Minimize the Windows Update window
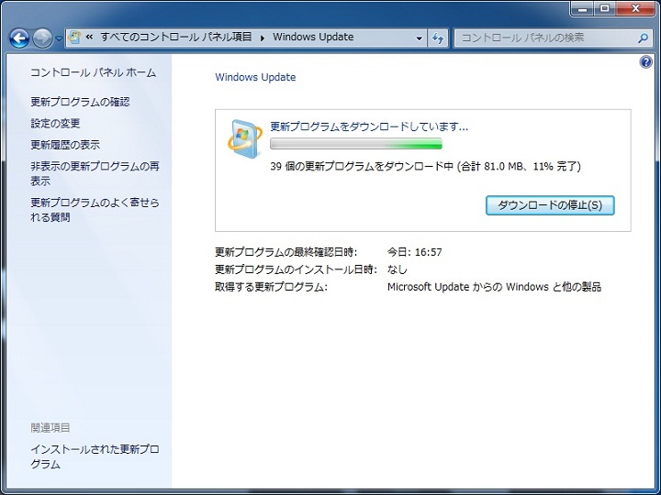The width and height of the screenshot is (661, 495). click(584, 8)
